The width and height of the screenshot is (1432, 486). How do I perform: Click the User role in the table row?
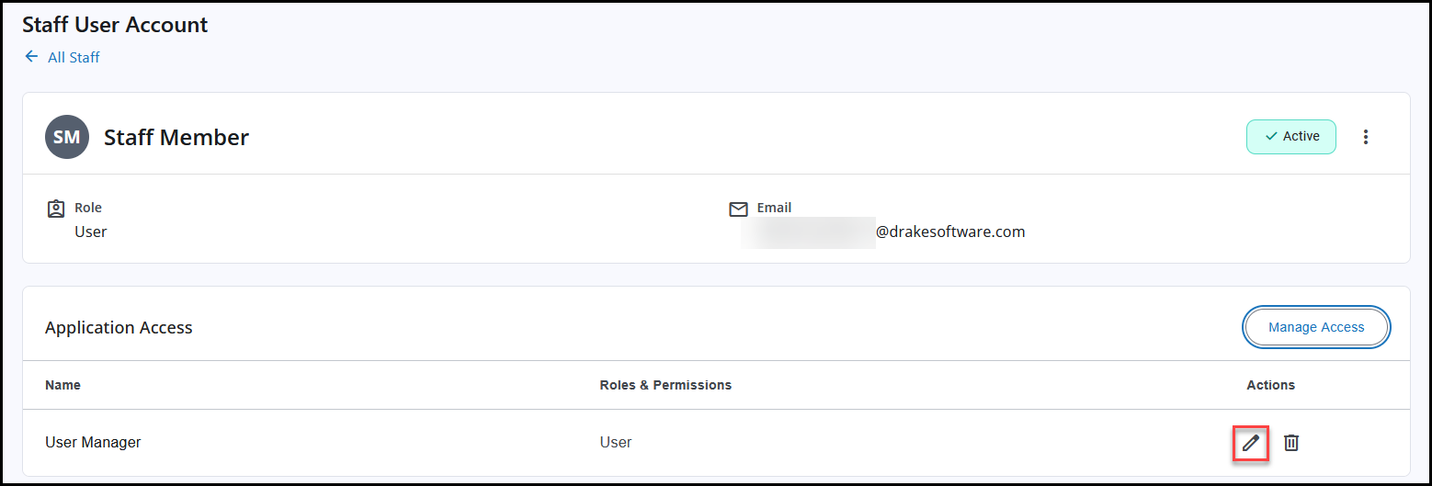point(616,443)
